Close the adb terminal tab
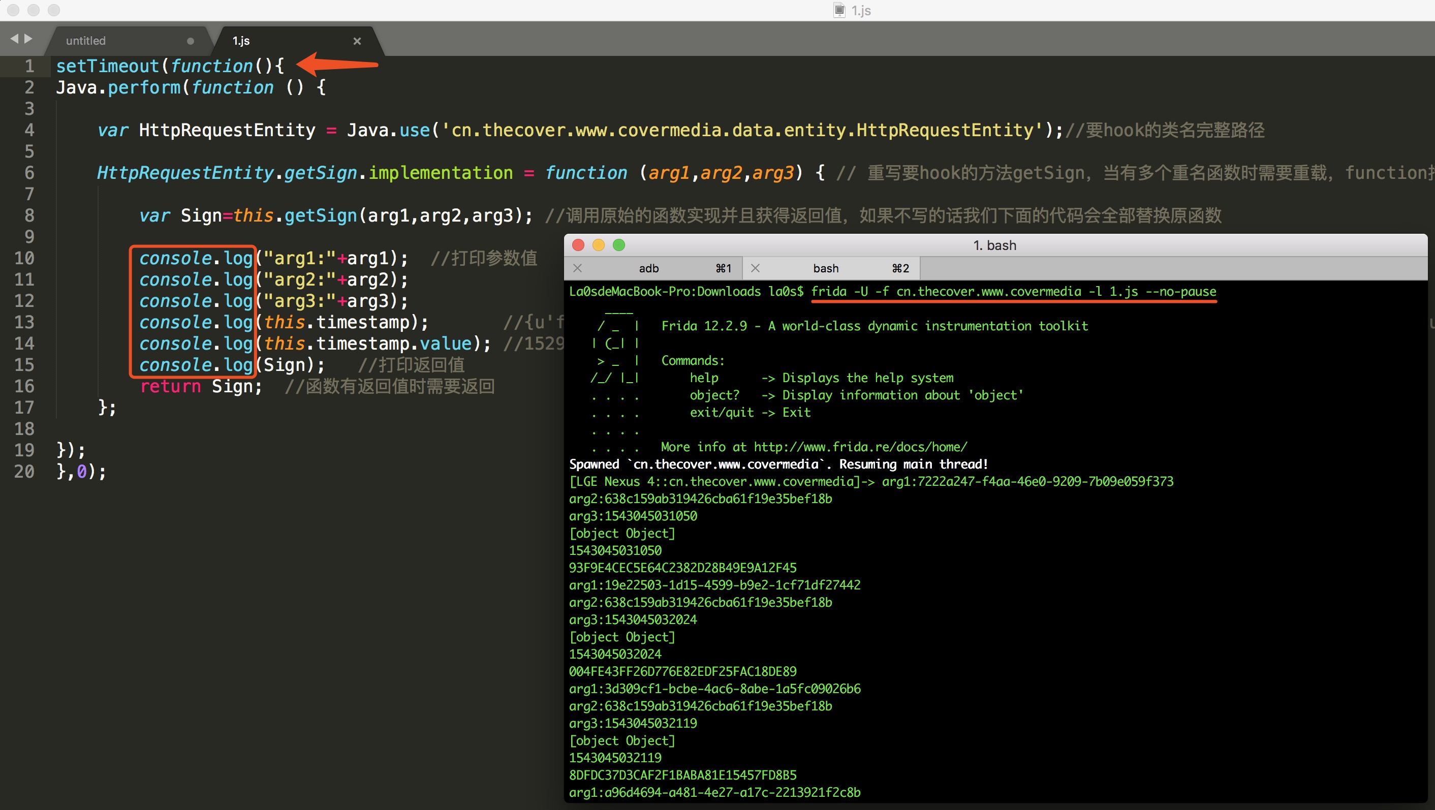Screen dimensions: 1435x810 (x=578, y=268)
